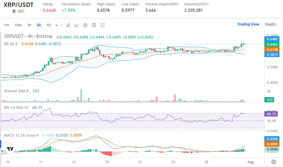Save the chart layout via floppy-disk icon
The height and width of the screenshot is (167, 283).
94,25
